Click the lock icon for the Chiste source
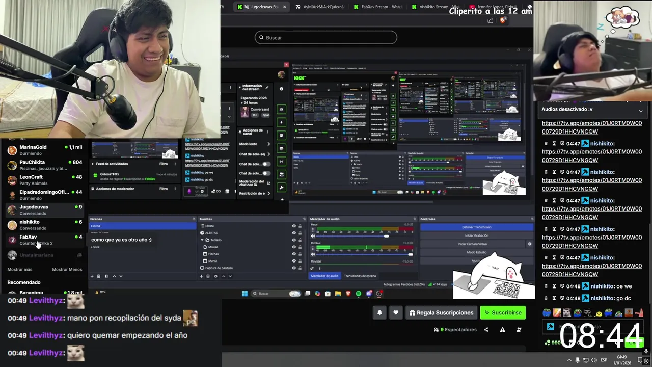This screenshot has height=367, width=652. pyautogui.click(x=300, y=226)
